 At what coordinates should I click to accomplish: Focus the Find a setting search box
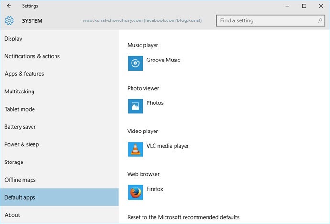pos(270,20)
